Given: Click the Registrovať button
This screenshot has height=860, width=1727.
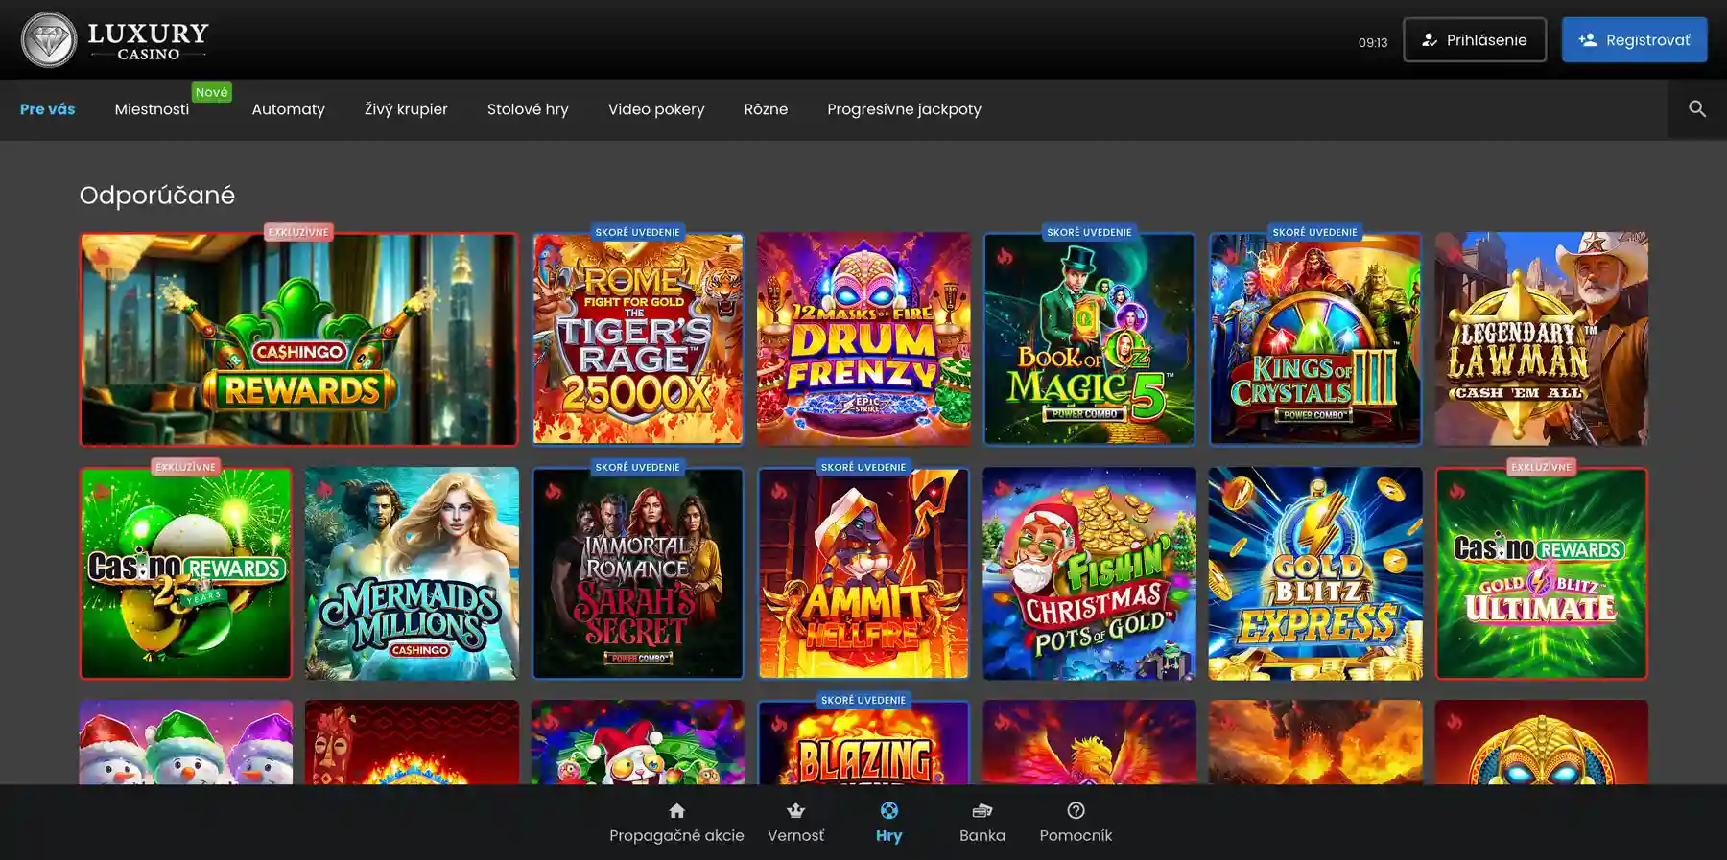Looking at the screenshot, I should (1634, 40).
